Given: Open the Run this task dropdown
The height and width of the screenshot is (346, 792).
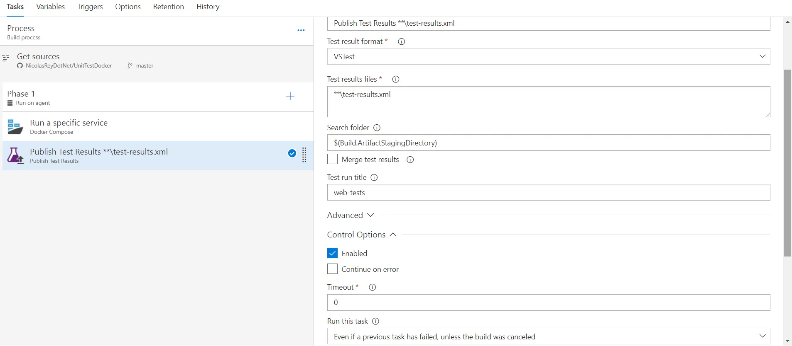Looking at the screenshot, I should point(548,336).
